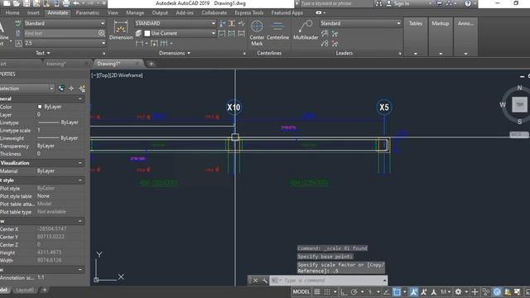Click the linear dimension icon
530x298 pixels.
pyautogui.click(x=139, y=43)
